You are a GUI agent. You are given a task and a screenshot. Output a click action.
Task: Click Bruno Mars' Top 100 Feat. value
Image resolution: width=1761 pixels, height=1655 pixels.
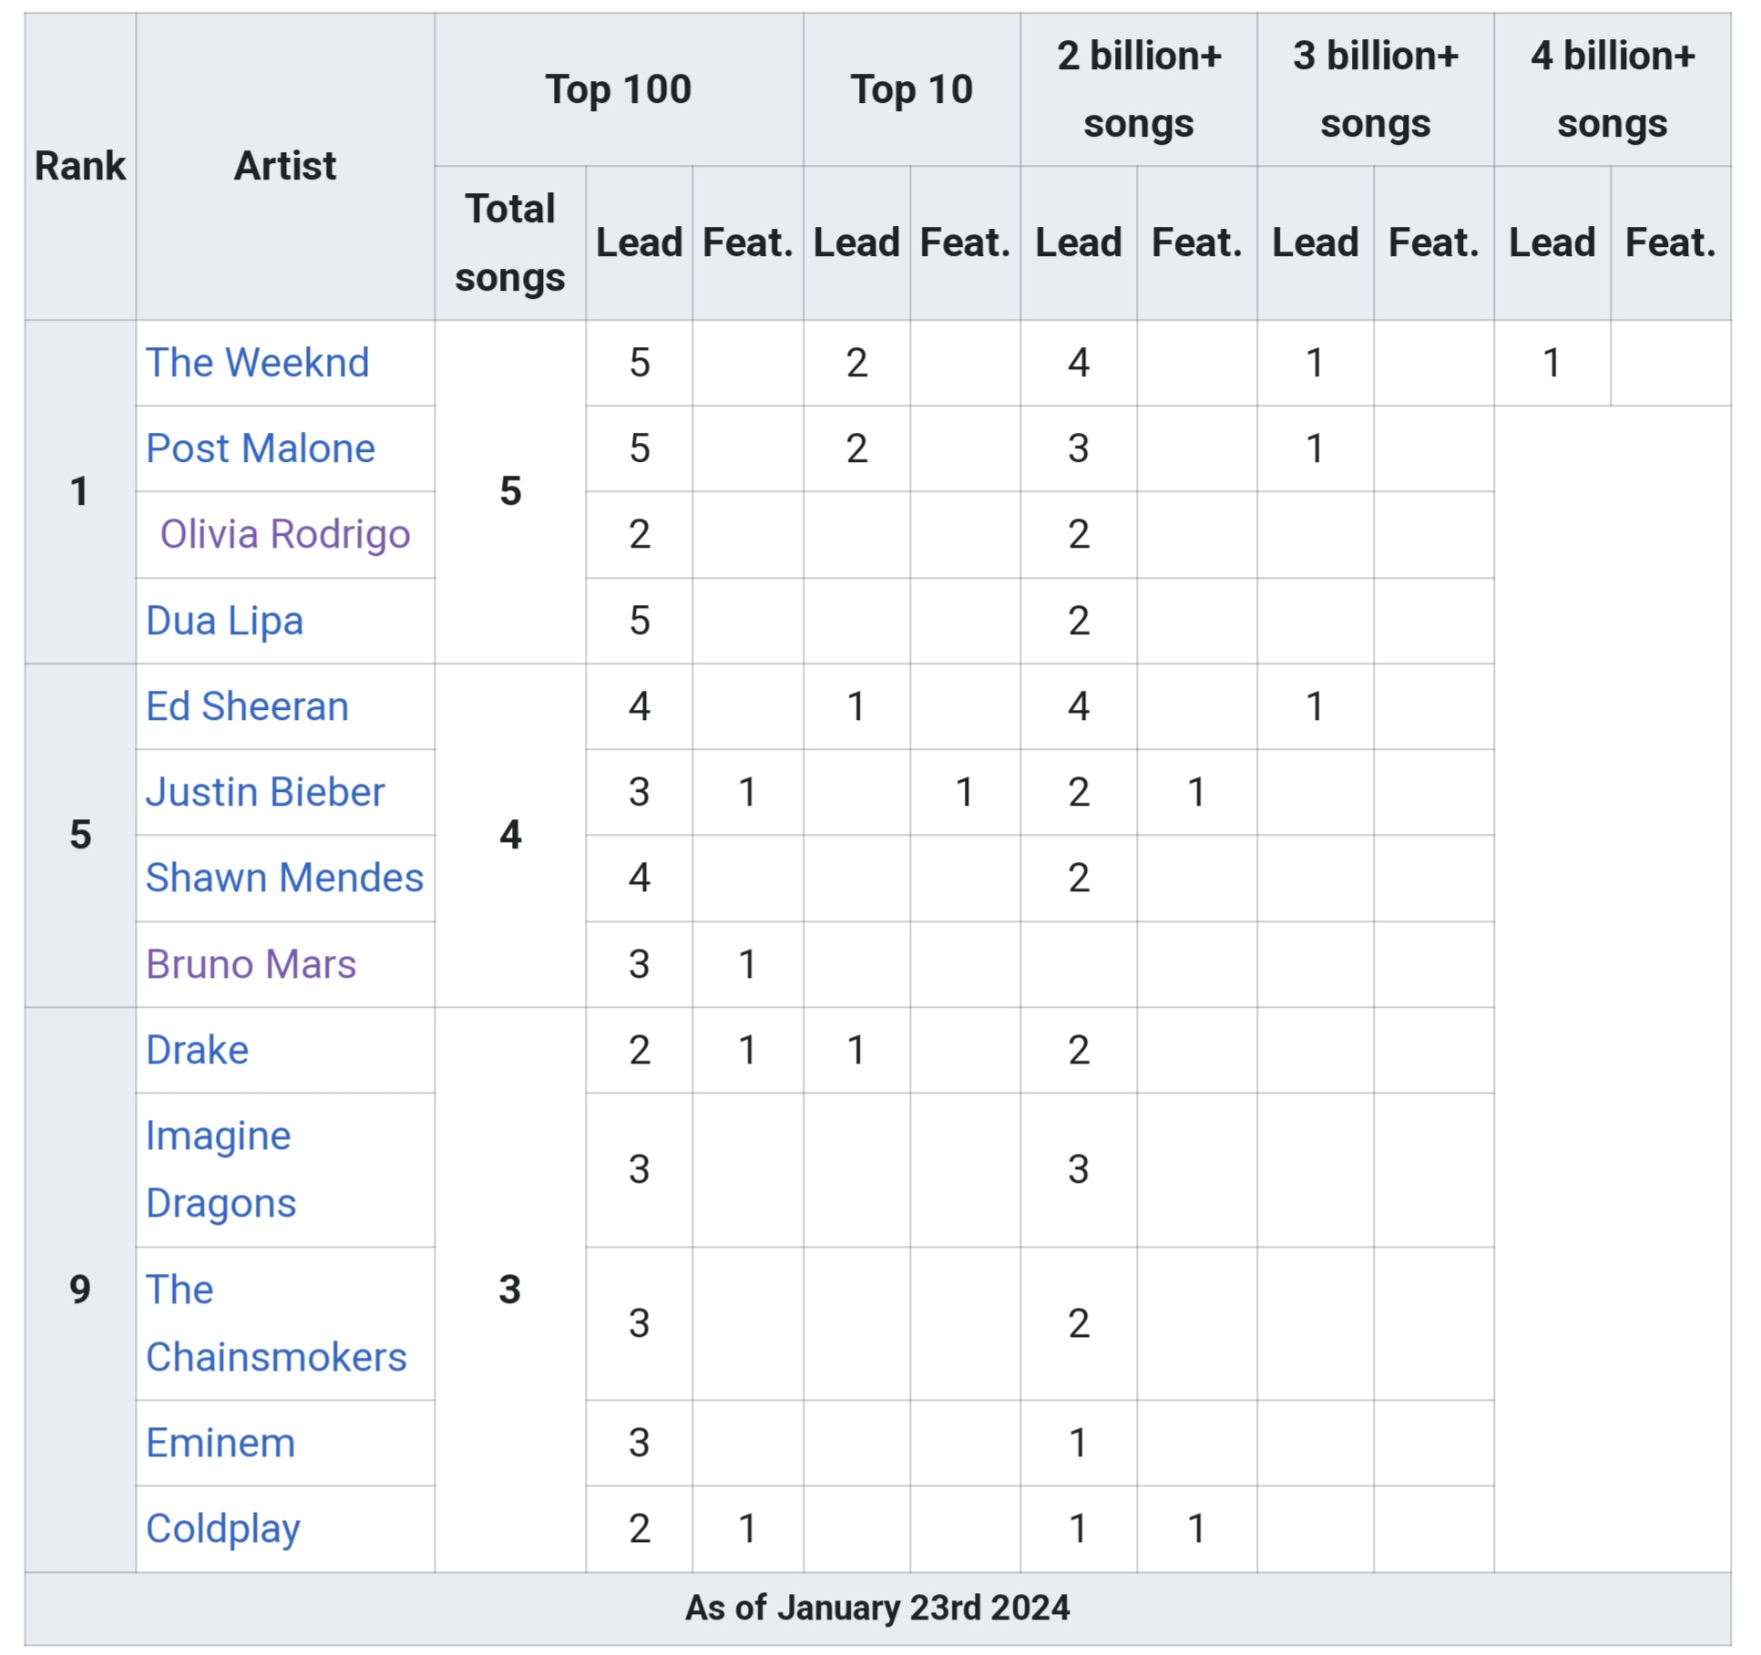748,964
